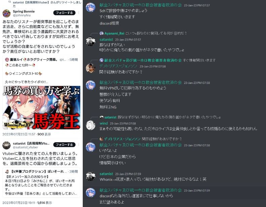266x207 pixels.
Task: Click the follow button beside Spring Bonnie
Action: click(x=64, y=13)
